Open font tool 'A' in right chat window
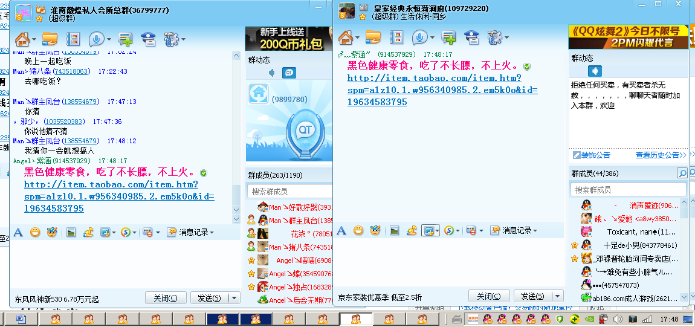This screenshot has width=695, height=327. coord(341,230)
